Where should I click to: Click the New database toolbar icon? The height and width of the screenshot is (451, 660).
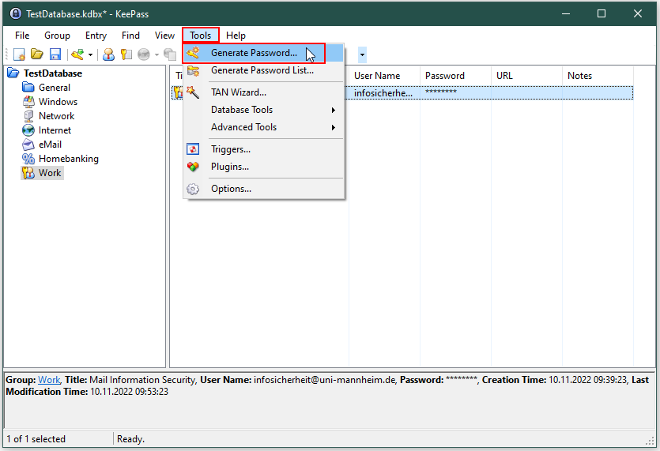(x=19, y=54)
